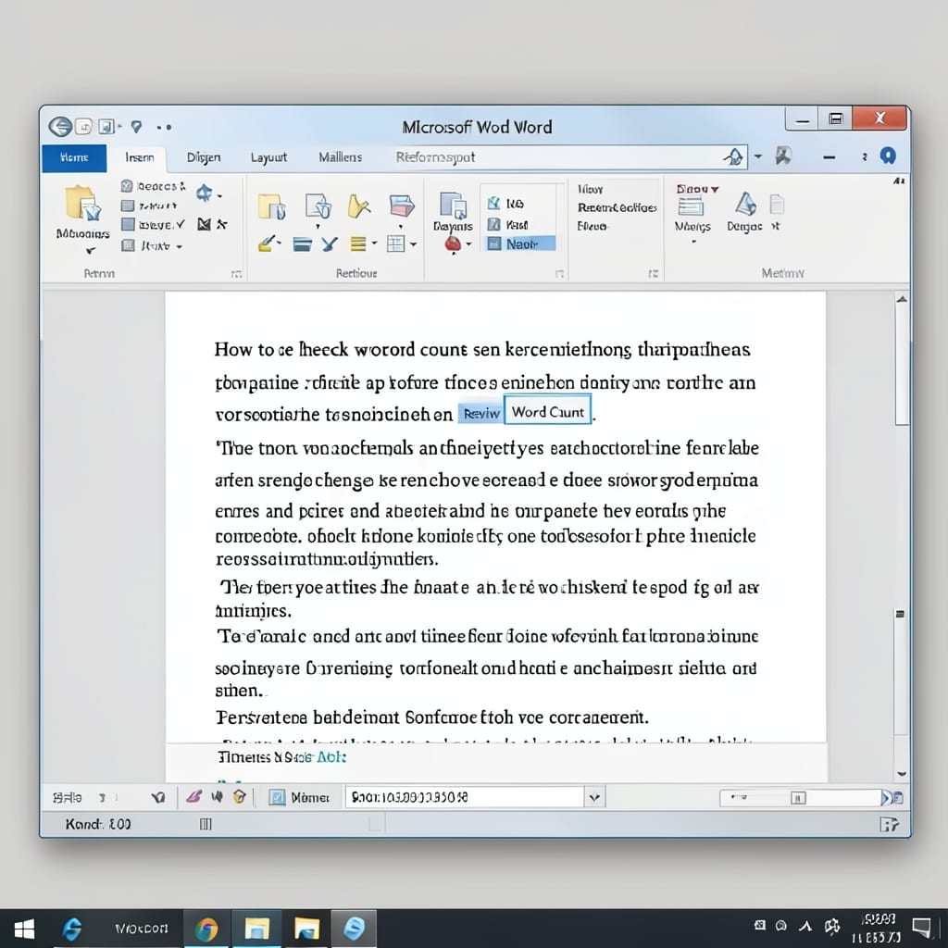948x948 pixels.
Task: Click the Mailings ribbon tab
Action: tap(341, 157)
